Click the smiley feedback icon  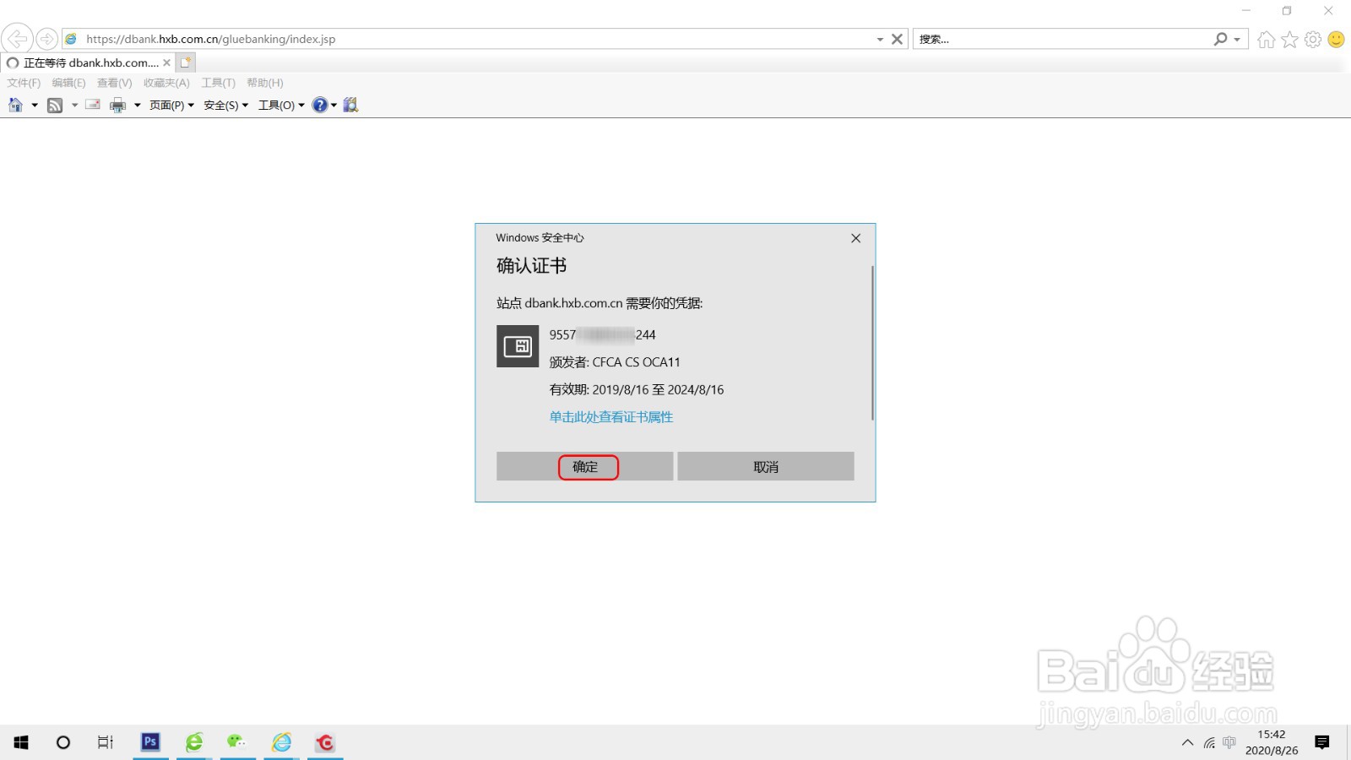click(x=1336, y=40)
